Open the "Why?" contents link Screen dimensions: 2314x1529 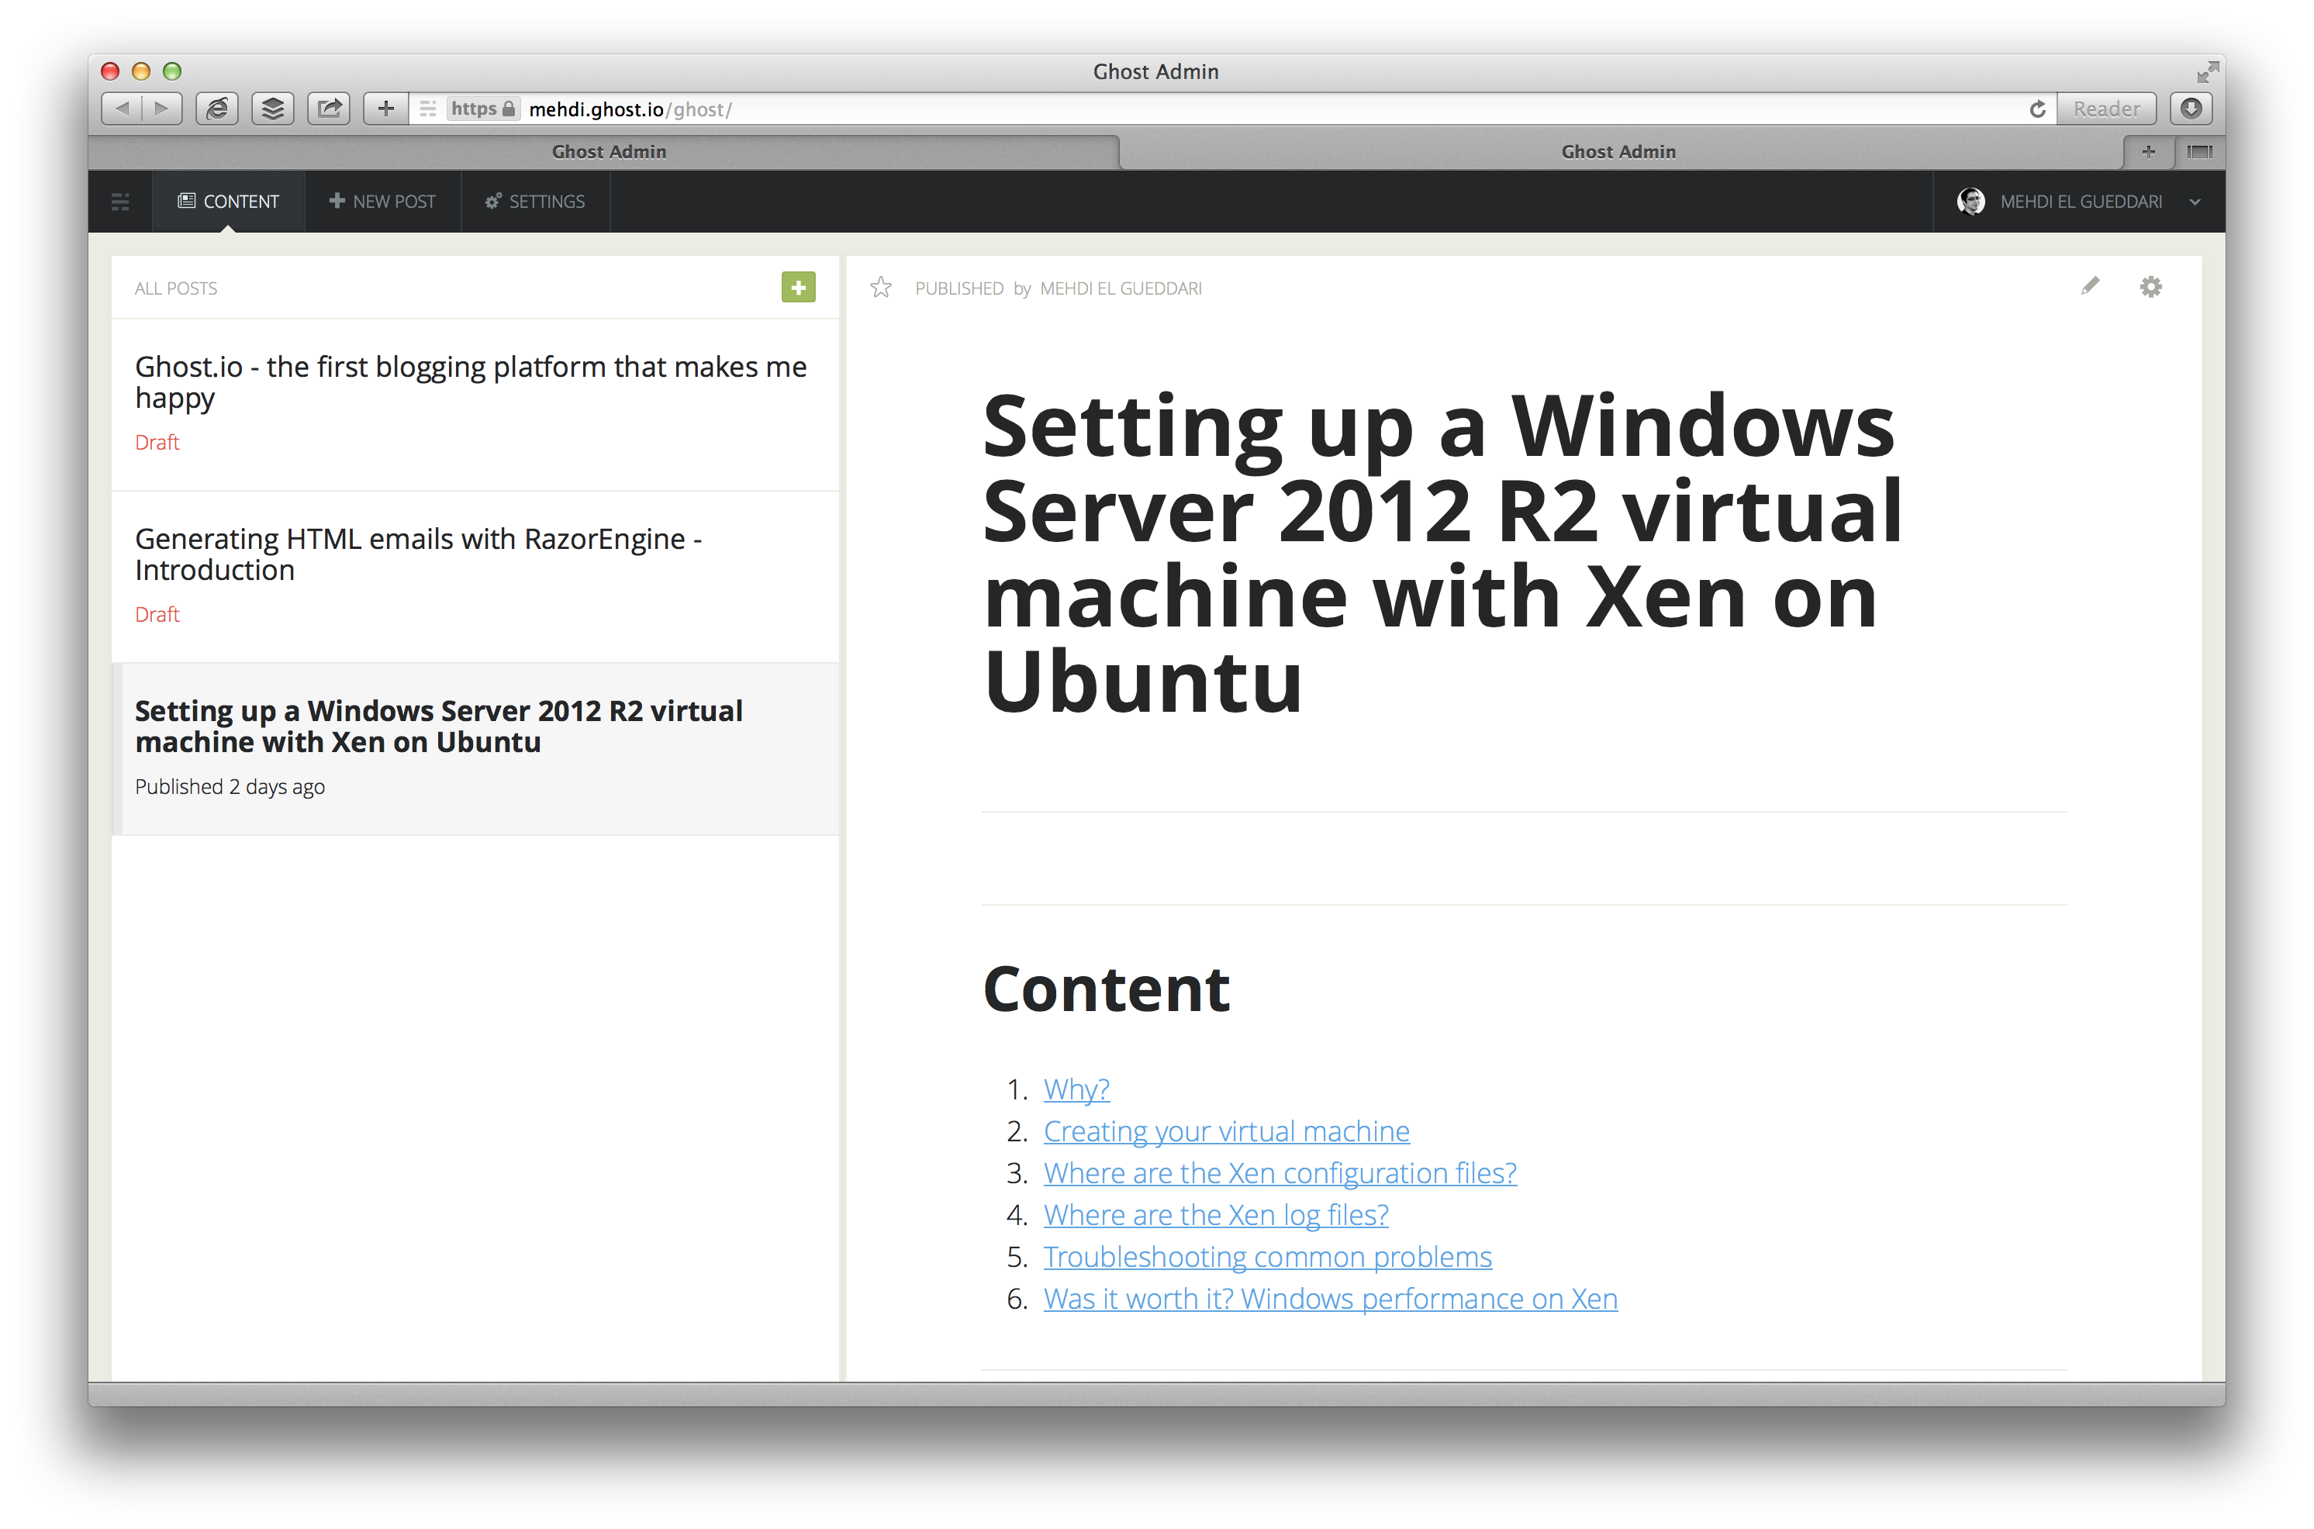1076,1089
